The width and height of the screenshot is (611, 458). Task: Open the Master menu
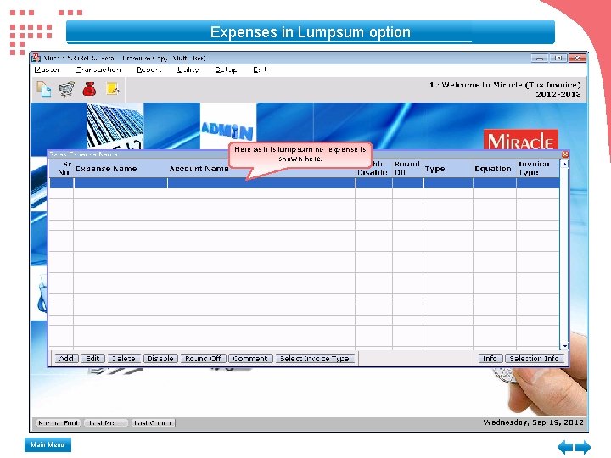point(48,70)
